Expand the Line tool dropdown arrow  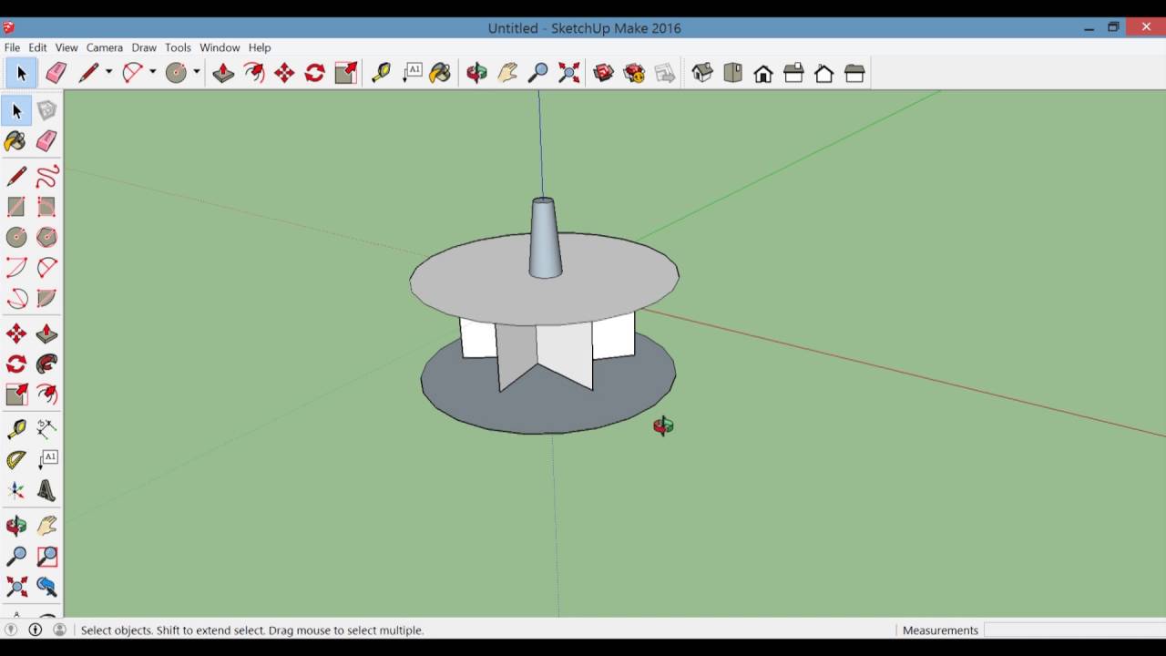[108, 73]
